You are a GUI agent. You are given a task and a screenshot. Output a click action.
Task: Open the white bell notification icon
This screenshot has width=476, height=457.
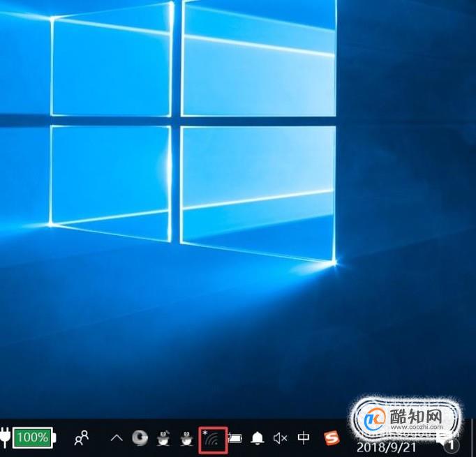click(x=257, y=438)
